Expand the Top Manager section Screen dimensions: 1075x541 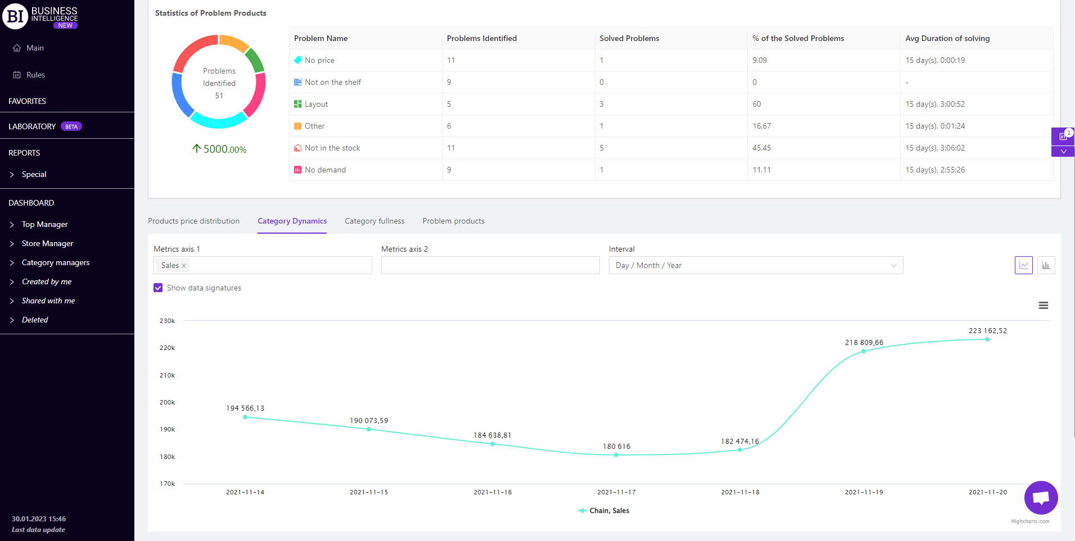44,224
